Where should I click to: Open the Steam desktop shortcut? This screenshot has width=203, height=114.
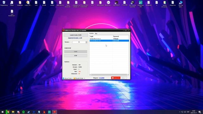pos(12,3)
